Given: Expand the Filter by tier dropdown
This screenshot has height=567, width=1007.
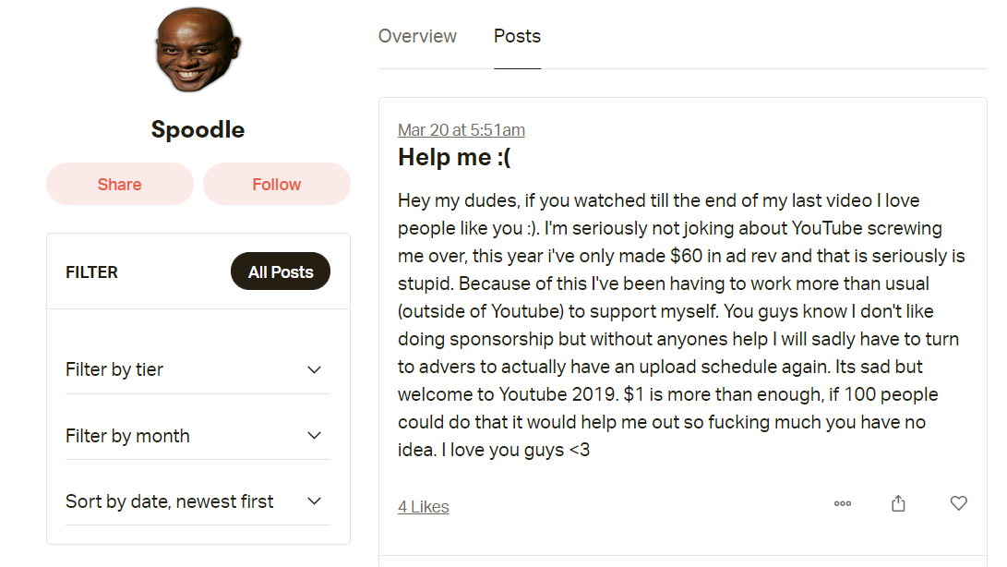Looking at the screenshot, I should click(x=198, y=369).
